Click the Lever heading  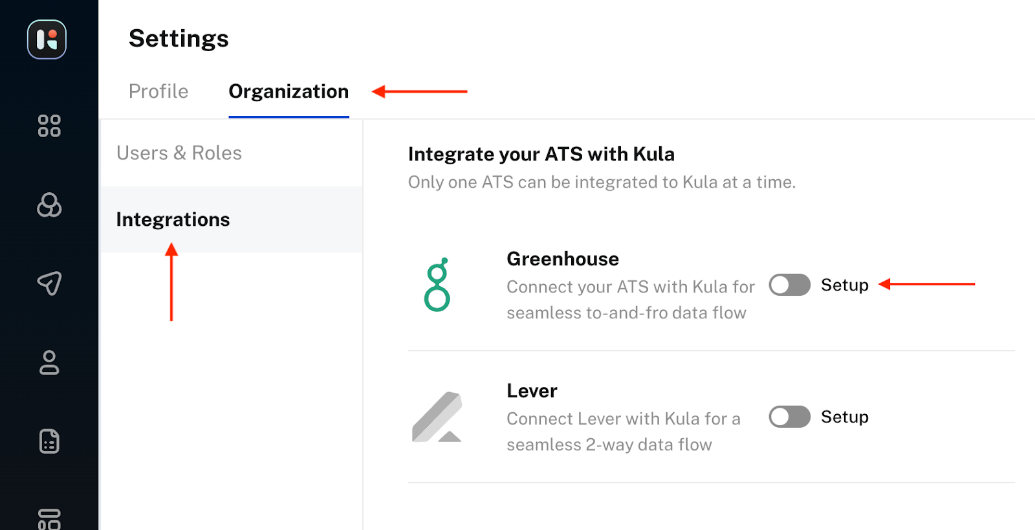(x=532, y=391)
